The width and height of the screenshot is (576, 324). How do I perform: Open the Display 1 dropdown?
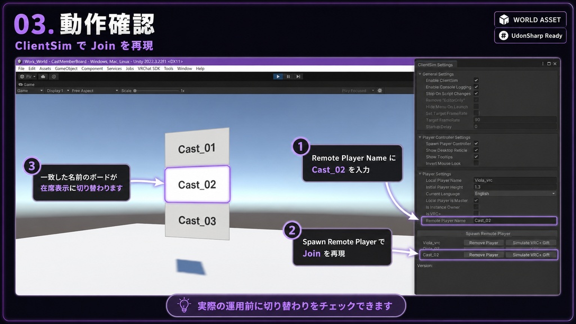pos(58,91)
